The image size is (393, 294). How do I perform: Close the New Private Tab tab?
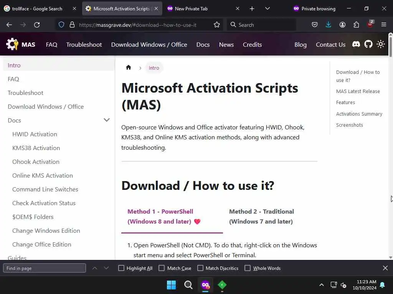point(237,9)
